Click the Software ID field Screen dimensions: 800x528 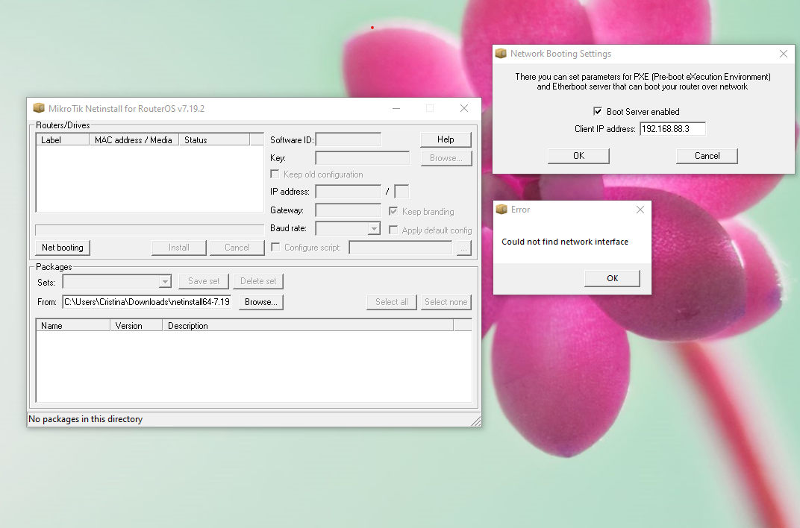[x=349, y=139]
